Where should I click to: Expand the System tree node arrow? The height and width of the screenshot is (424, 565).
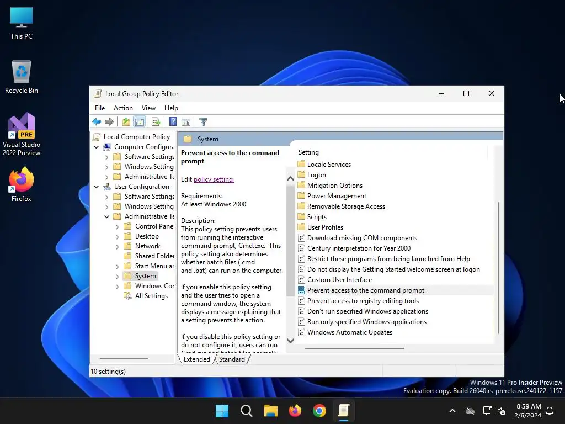117,277
